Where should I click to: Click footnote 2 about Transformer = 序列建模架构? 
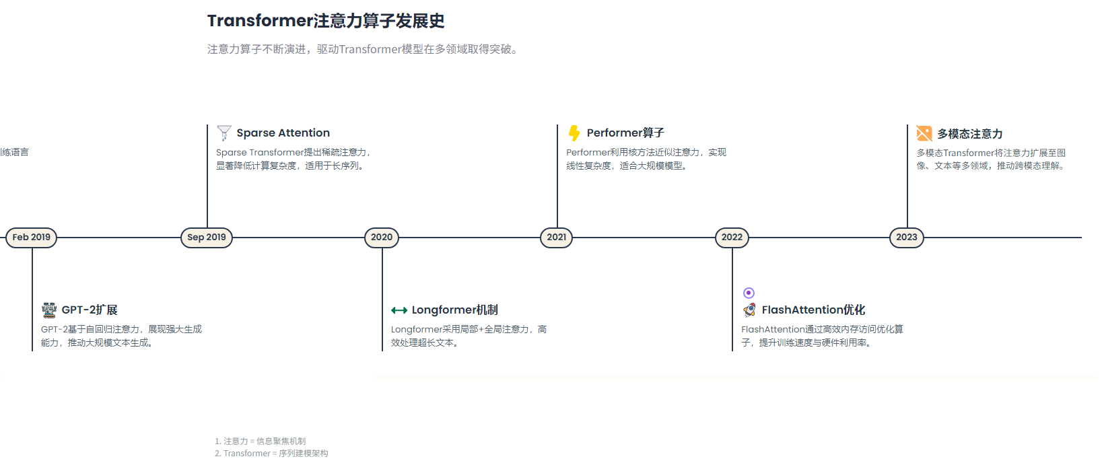click(271, 454)
